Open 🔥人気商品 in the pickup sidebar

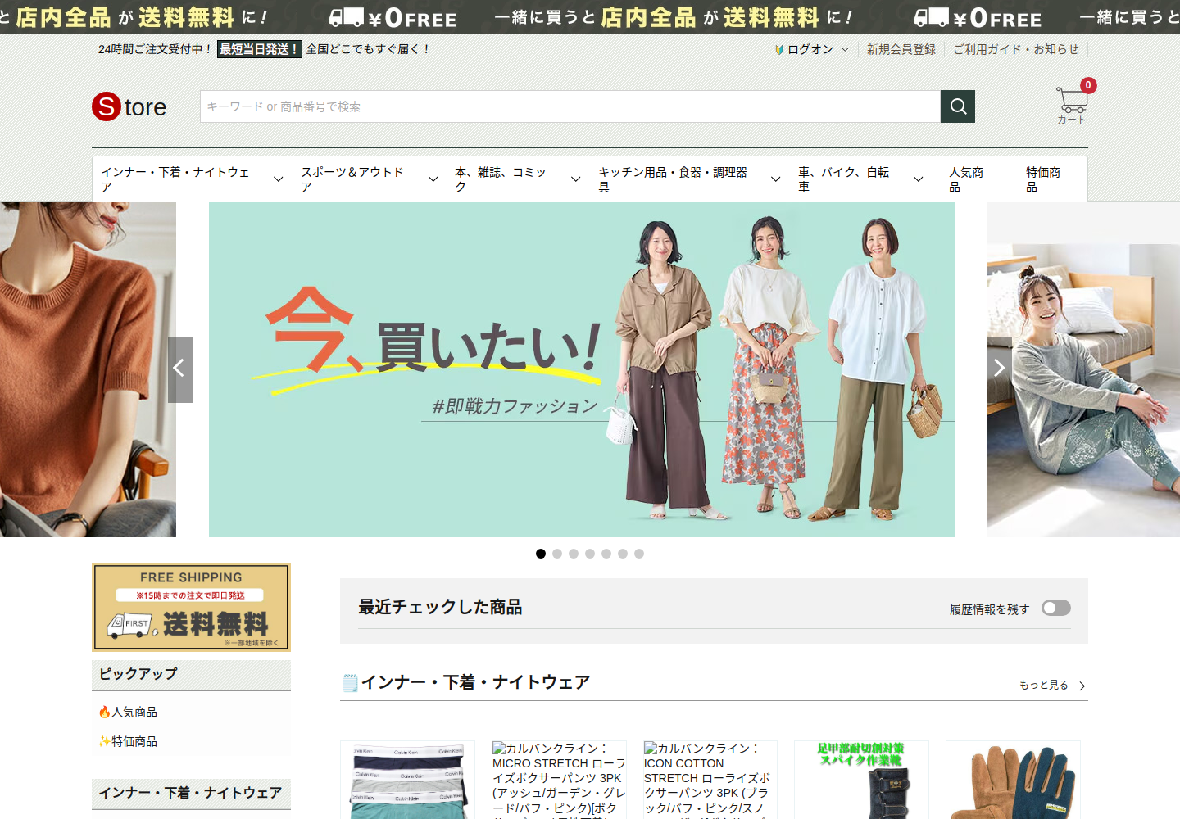click(128, 713)
